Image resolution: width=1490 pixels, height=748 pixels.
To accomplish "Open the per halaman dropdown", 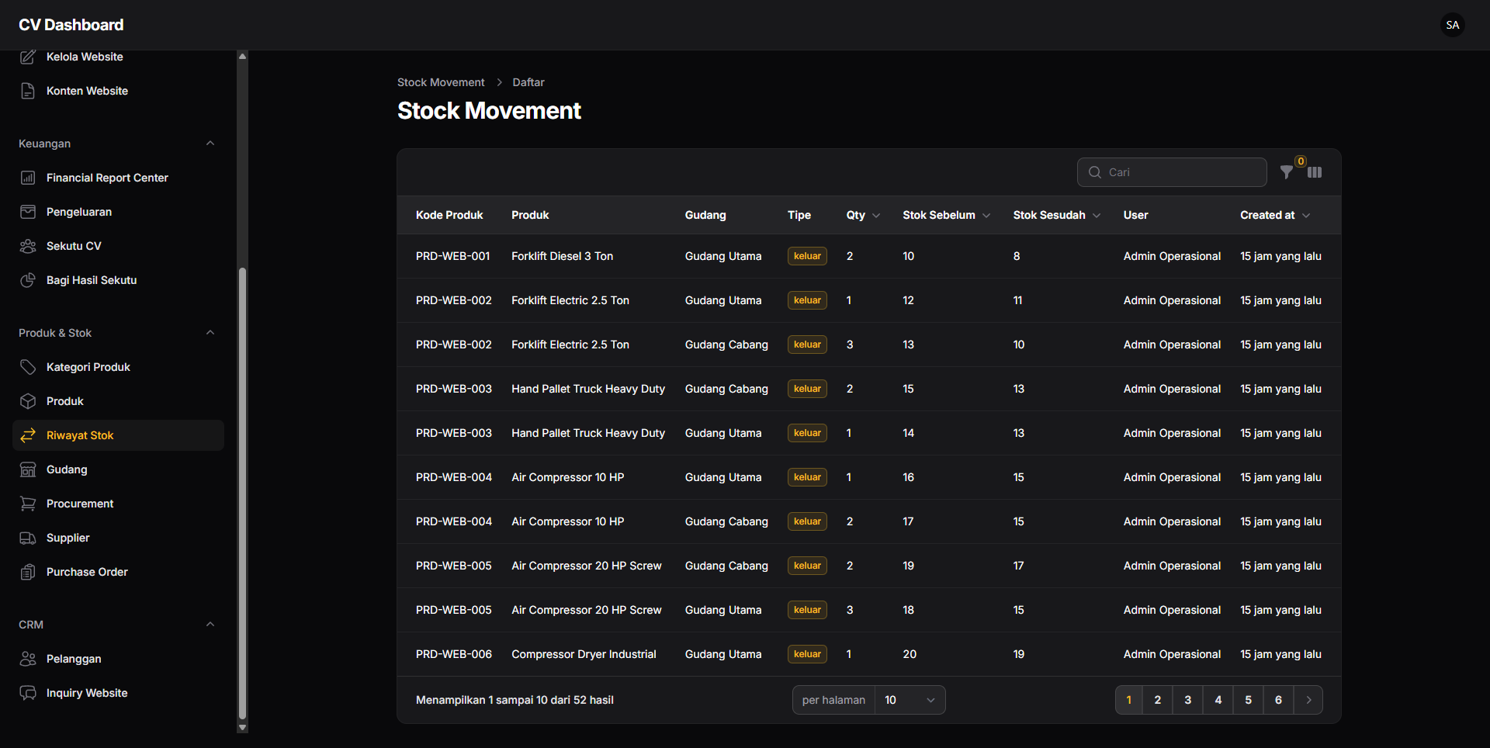I will [910, 700].
